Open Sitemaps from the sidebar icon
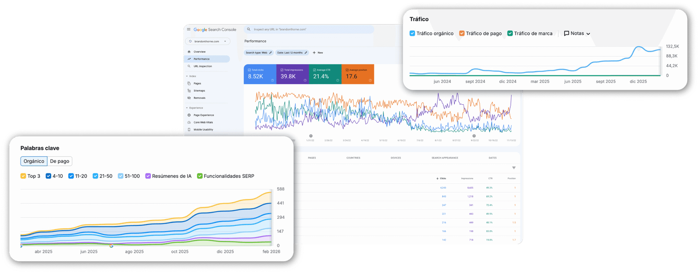 pyautogui.click(x=189, y=91)
